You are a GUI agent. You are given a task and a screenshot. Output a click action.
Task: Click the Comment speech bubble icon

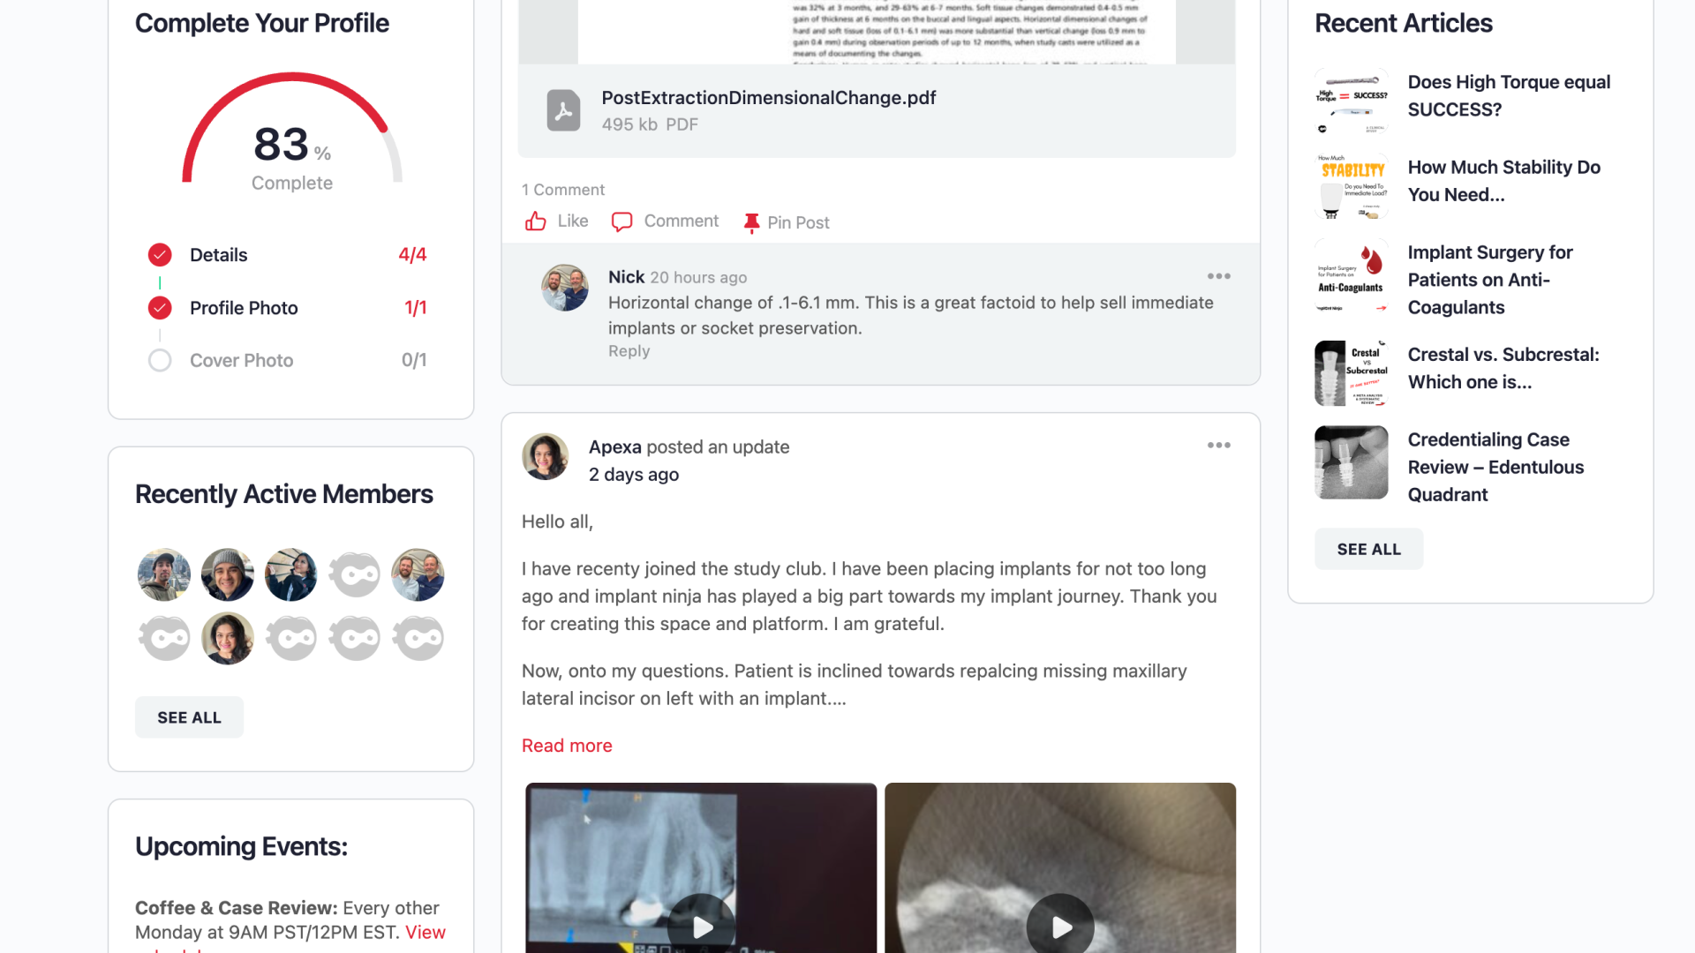[621, 221]
